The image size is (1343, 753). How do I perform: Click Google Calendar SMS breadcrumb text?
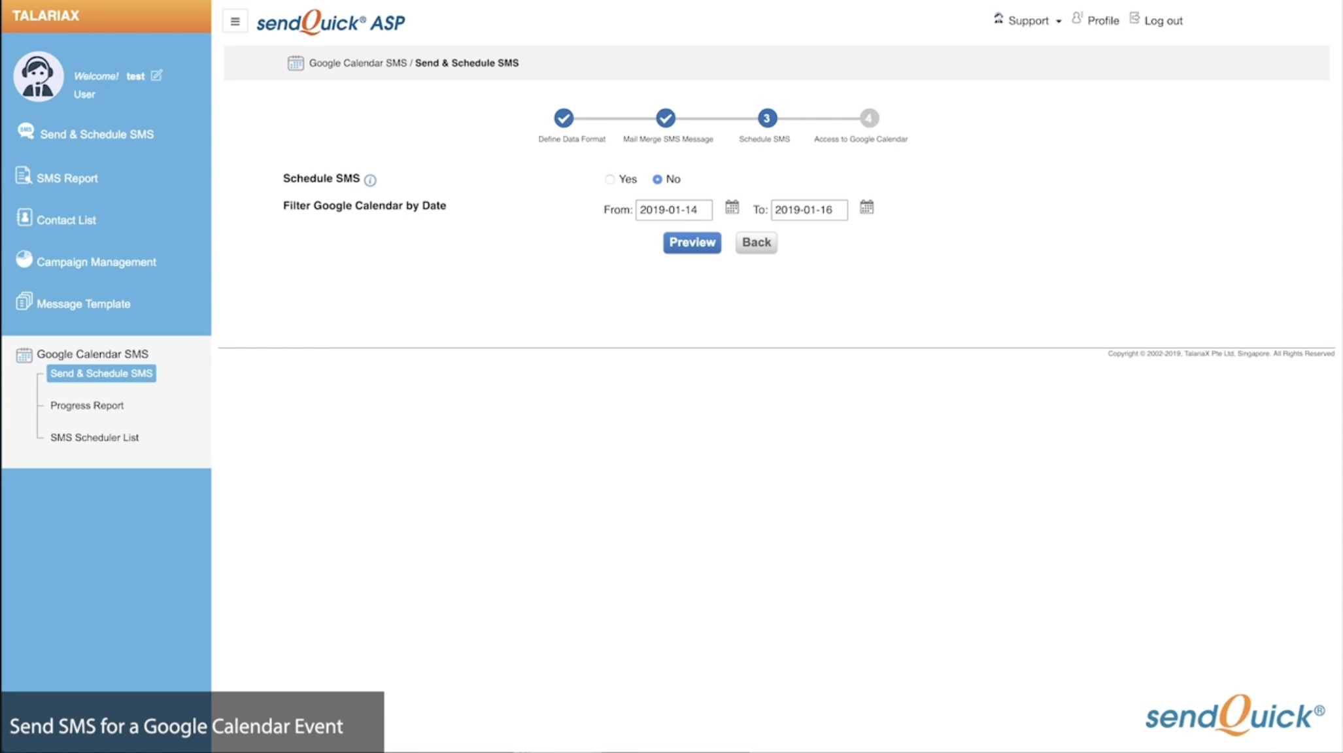click(358, 63)
